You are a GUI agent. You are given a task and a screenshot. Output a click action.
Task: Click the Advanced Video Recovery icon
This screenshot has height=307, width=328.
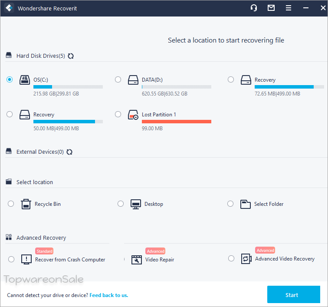246,259
